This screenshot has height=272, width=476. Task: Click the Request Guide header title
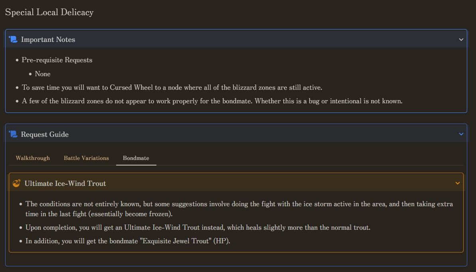click(45, 134)
